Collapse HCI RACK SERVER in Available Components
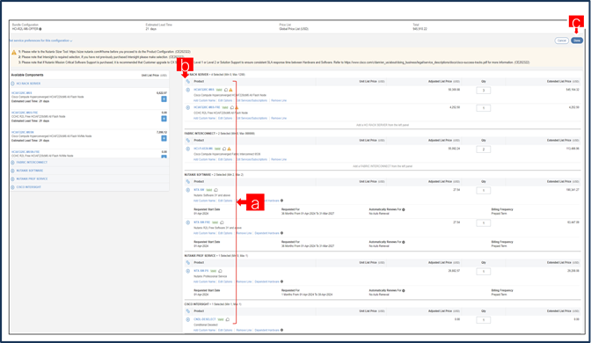This screenshot has height=343, width=591. [13, 84]
